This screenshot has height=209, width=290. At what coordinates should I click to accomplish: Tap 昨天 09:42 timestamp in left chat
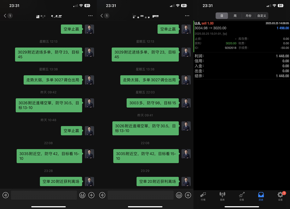[48, 92]
